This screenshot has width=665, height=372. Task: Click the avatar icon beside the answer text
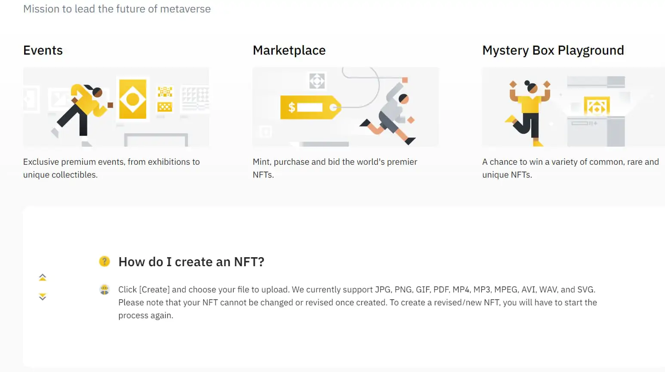tap(105, 289)
